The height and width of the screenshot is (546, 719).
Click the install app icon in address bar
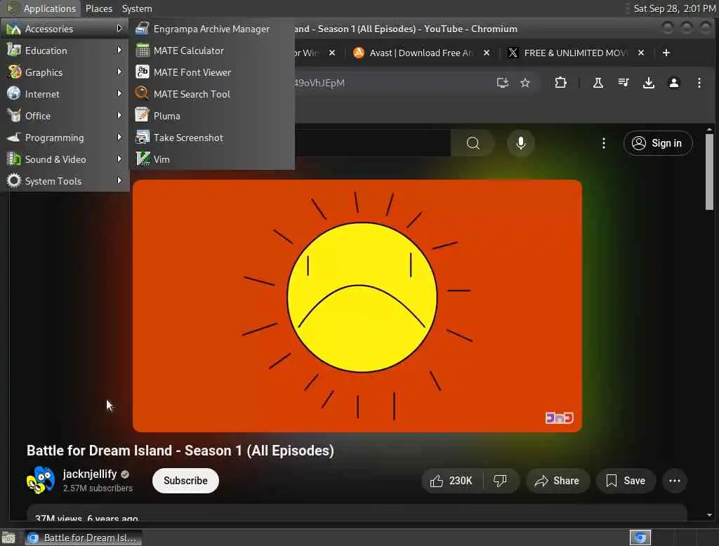click(x=503, y=83)
